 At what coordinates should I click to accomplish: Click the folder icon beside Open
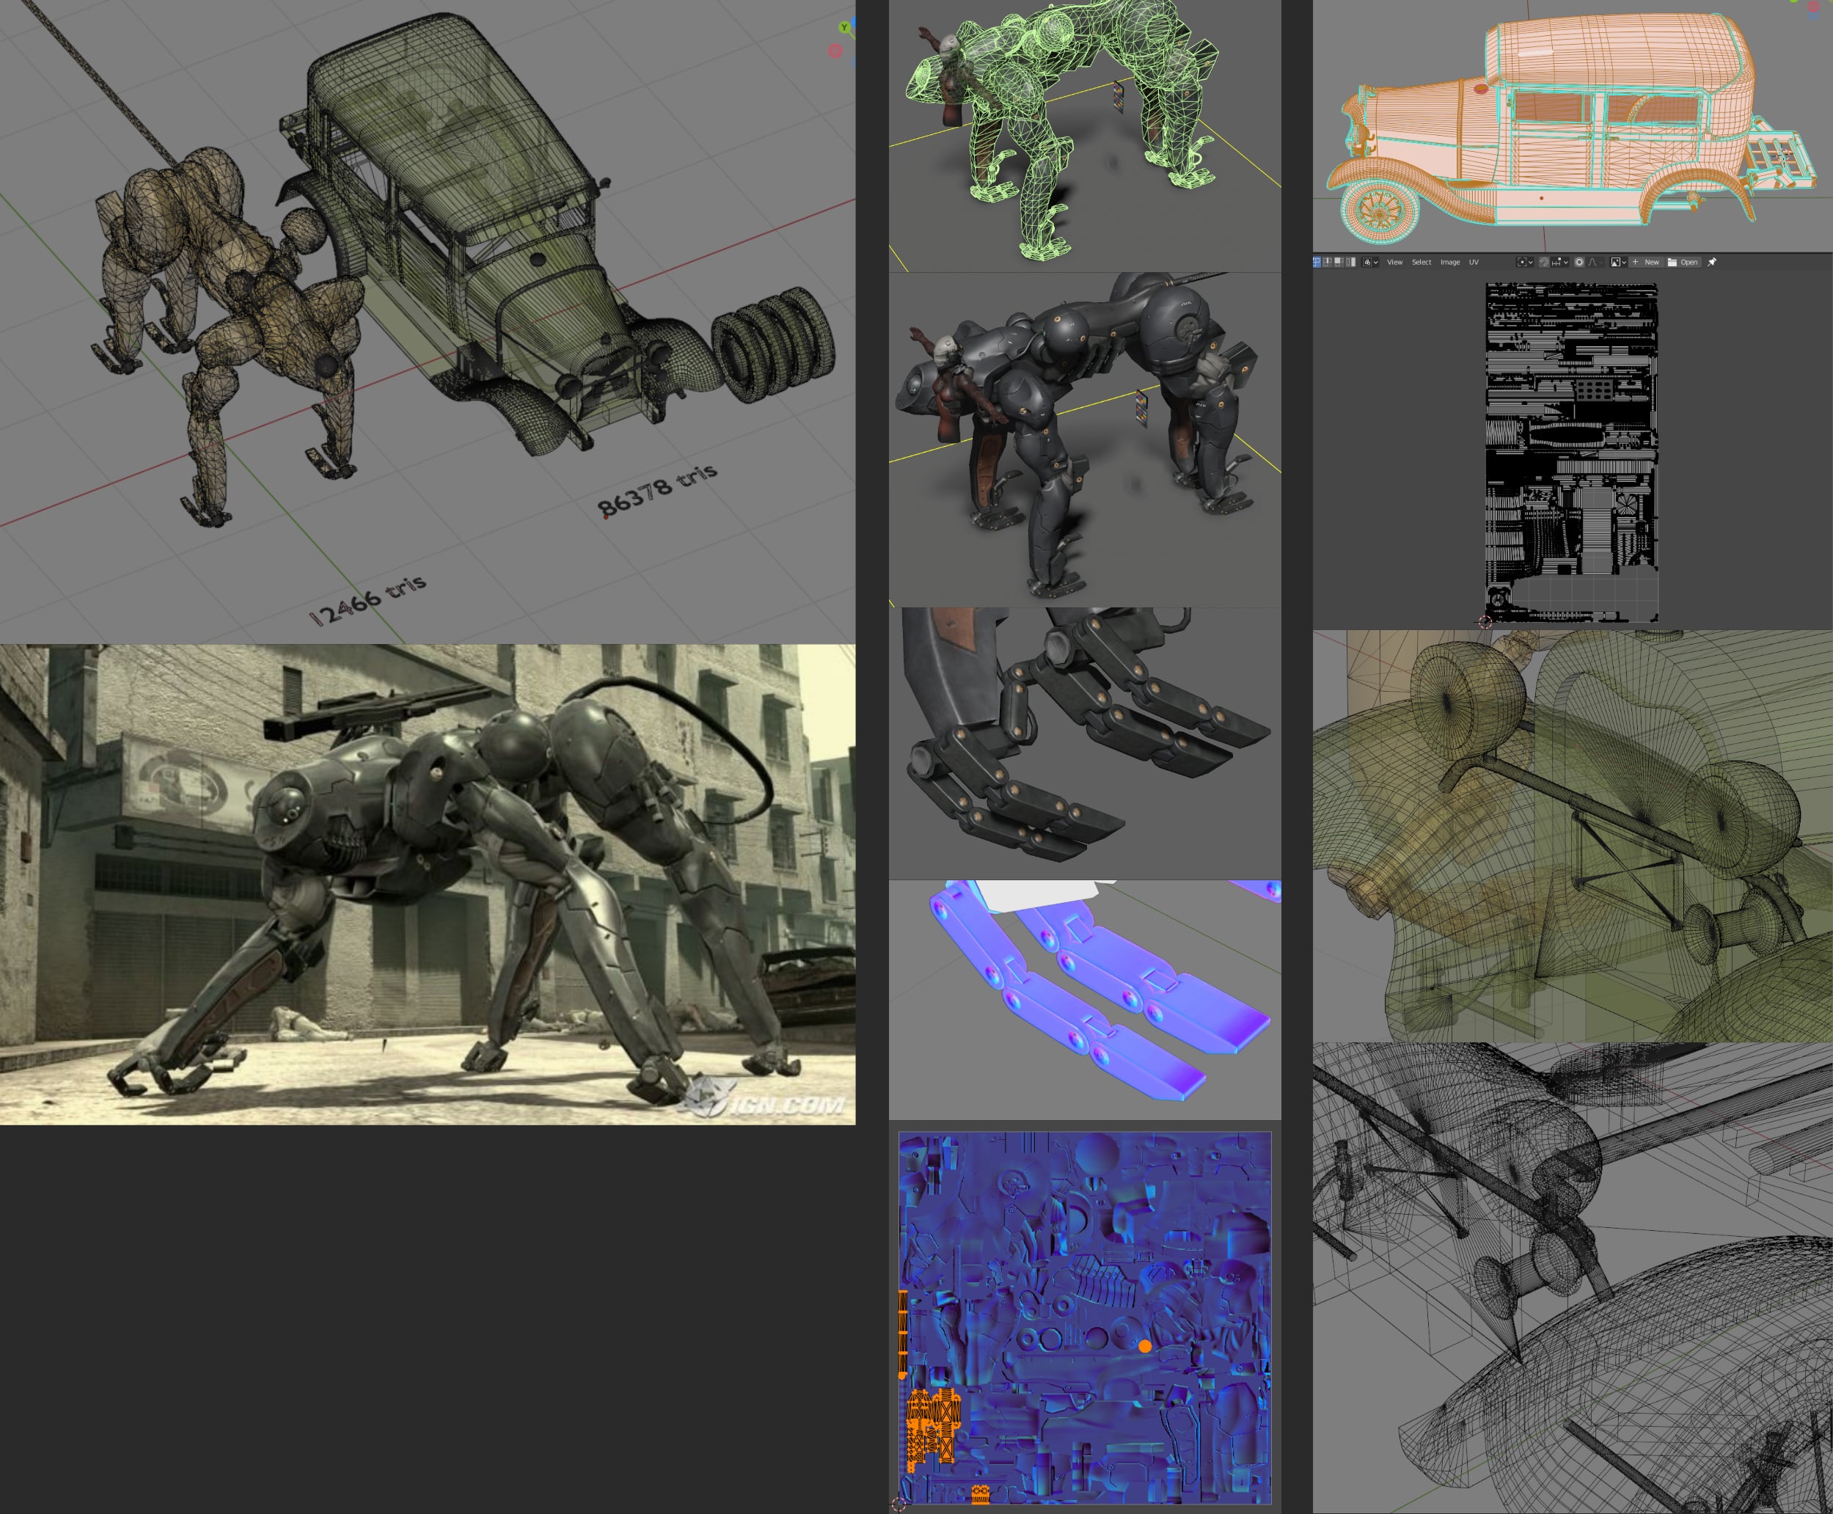[x=1672, y=263]
